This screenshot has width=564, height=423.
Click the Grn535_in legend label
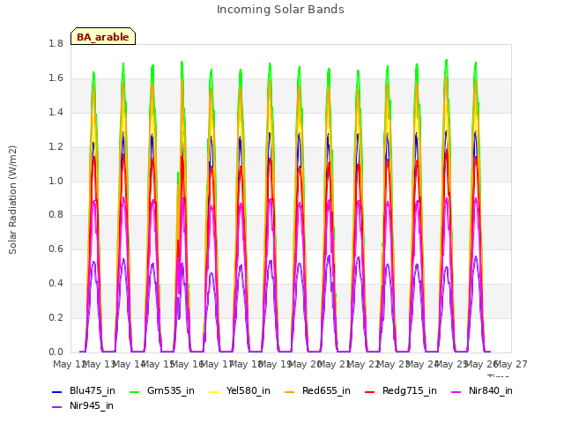pos(170,390)
